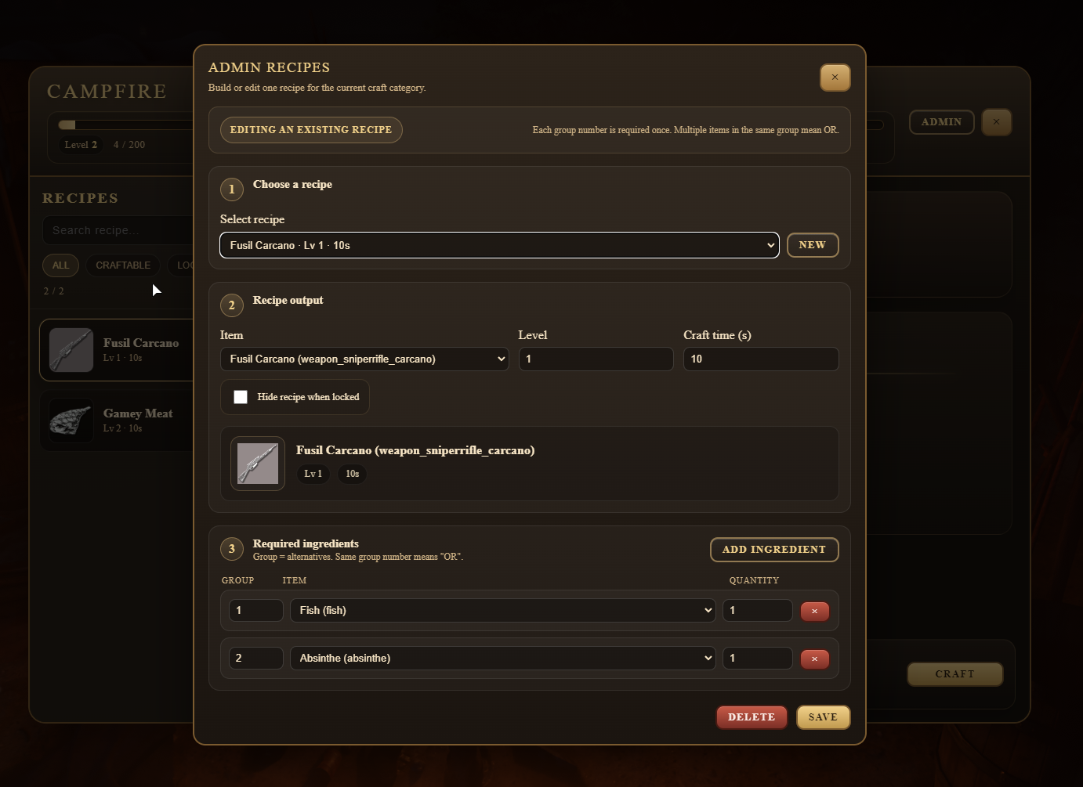The width and height of the screenshot is (1083, 787).
Task: Select the Fusil Carcano recipe name
Action: click(x=141, y=343)
